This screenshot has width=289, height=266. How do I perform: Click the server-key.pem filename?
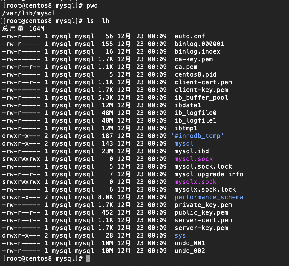[x=201, y=228]
